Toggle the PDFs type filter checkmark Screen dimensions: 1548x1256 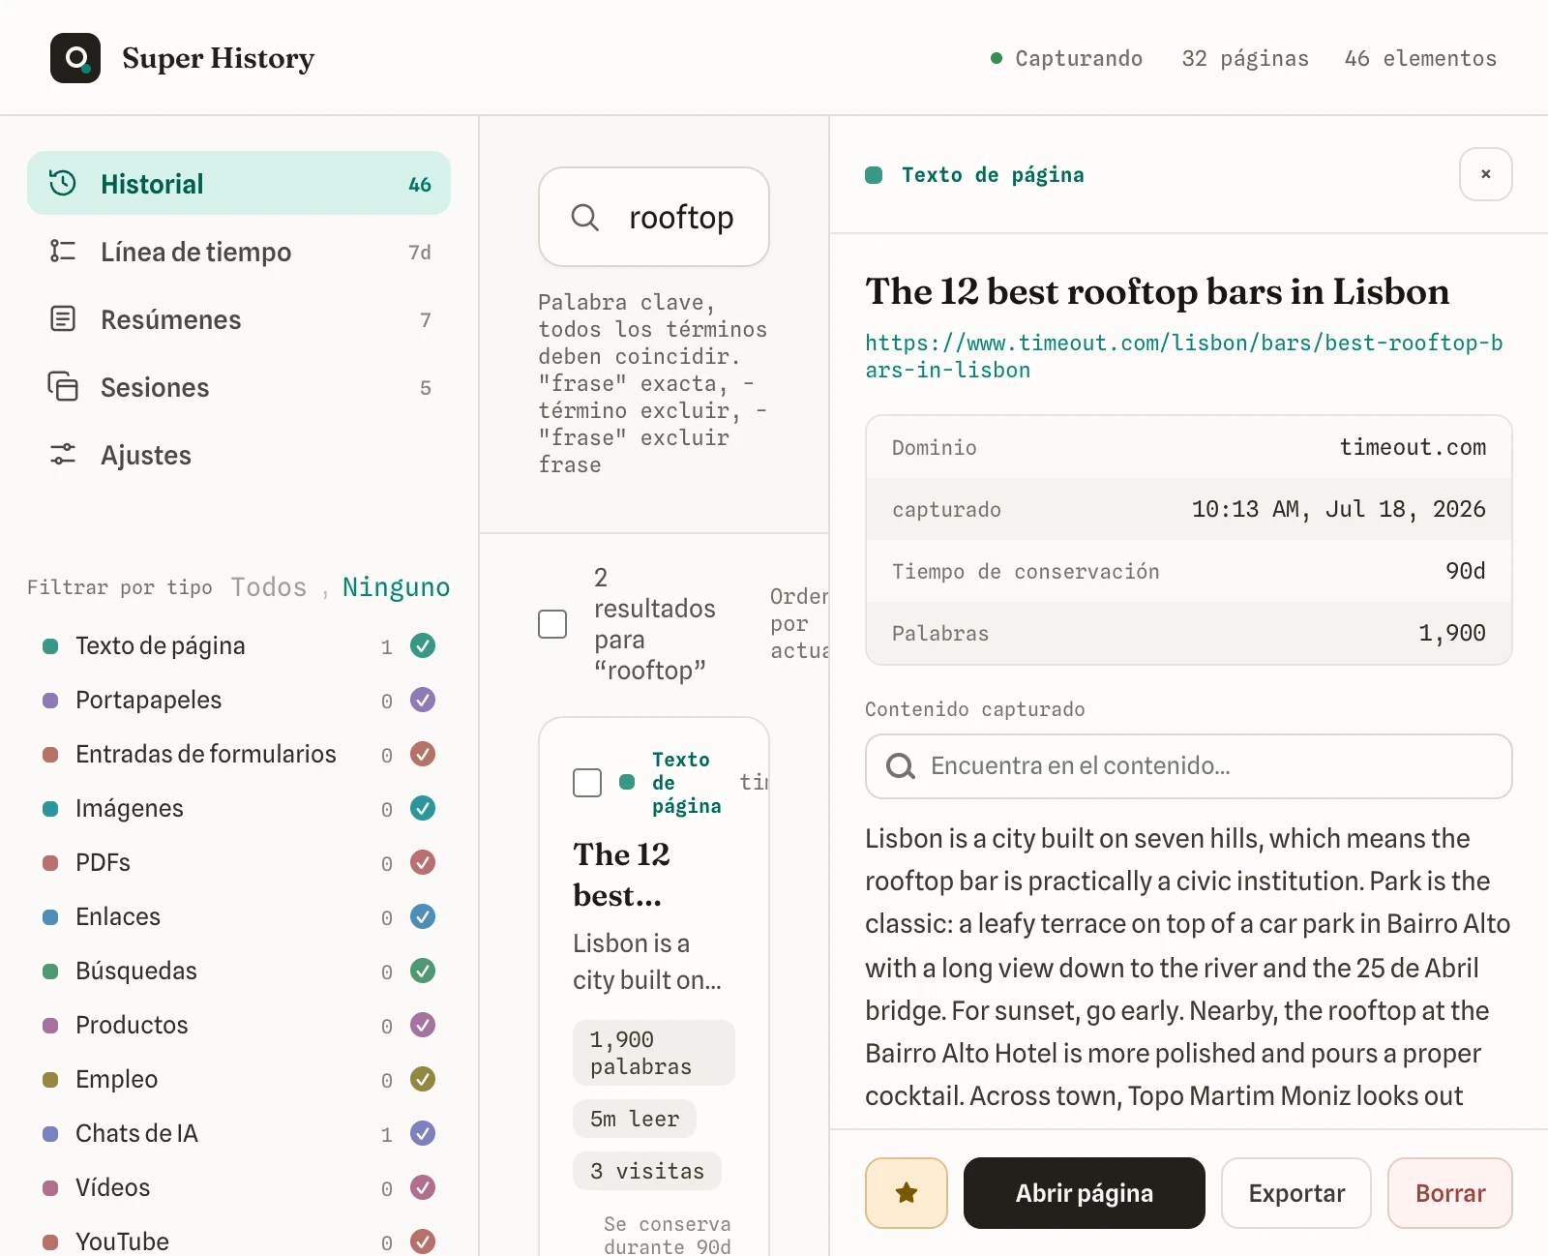click(423, 862)
